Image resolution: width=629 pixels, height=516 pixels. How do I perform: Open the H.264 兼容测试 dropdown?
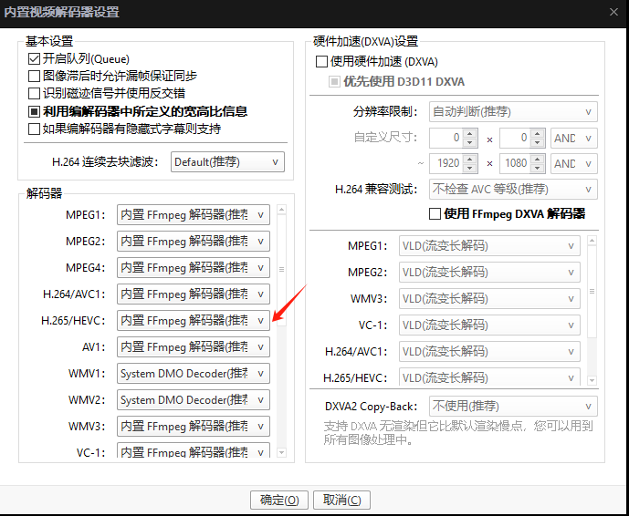(x=513, y=189)
